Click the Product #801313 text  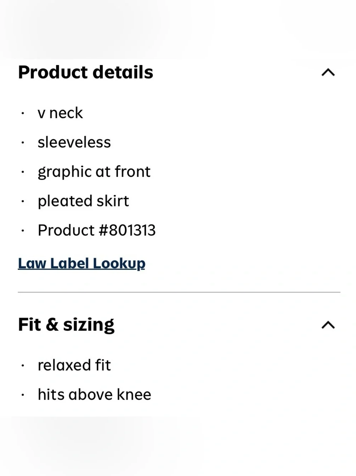pos(97,230)
